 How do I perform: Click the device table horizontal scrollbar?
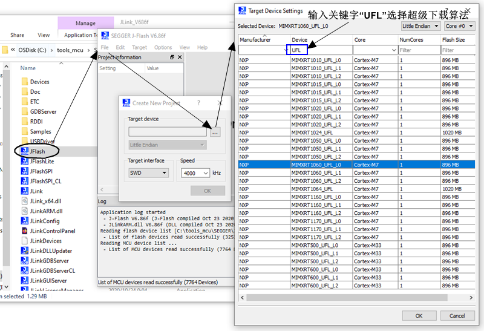[x=347, y=298]
